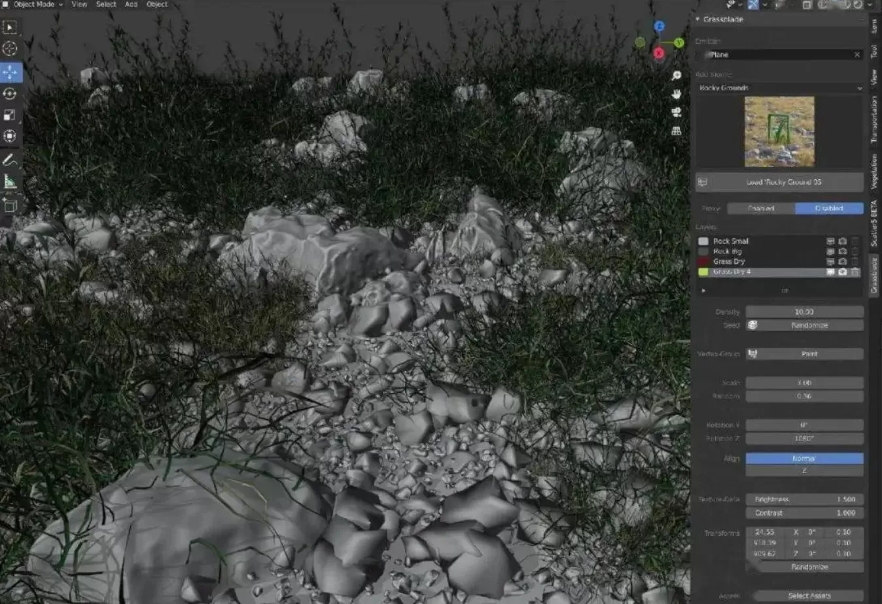Toggle render visibility of Rock Small layer
Screen dimensions: 882x604
click(x=843, y=241)
